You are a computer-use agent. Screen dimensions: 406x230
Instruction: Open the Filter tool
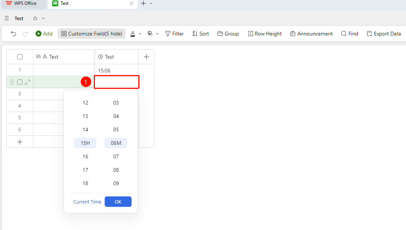pos(174,34)
